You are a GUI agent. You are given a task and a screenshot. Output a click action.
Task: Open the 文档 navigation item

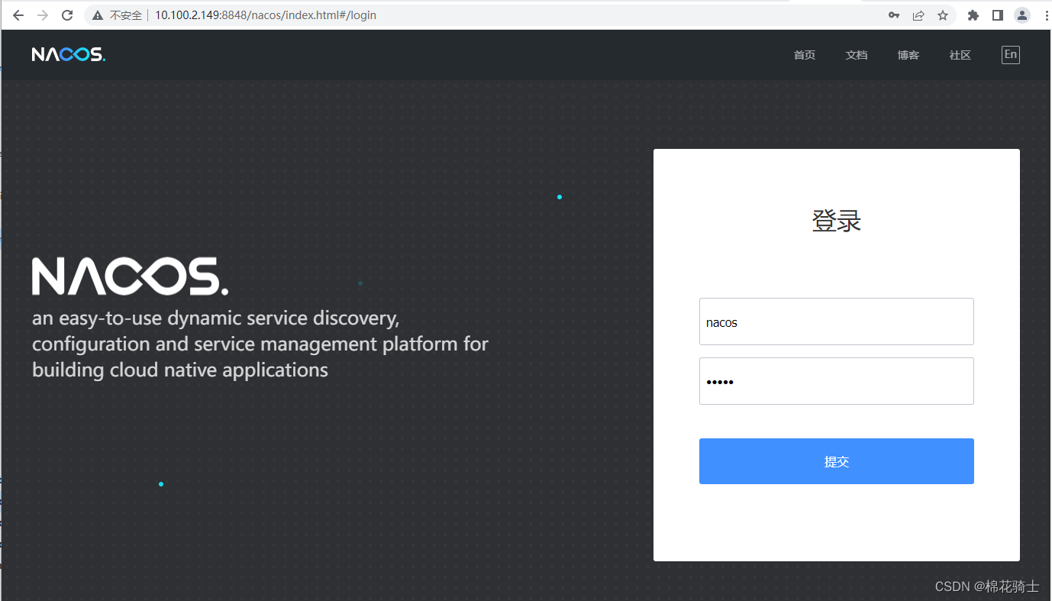tap(857, 55)
